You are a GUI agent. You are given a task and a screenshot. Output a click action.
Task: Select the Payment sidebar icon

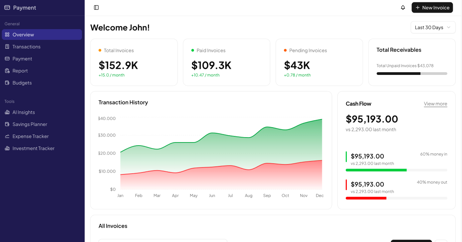coord(8,58)
